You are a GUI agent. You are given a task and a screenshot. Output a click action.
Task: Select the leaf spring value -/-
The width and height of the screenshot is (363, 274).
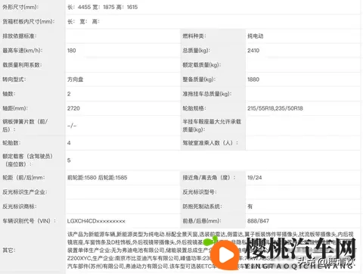point(72,126)
